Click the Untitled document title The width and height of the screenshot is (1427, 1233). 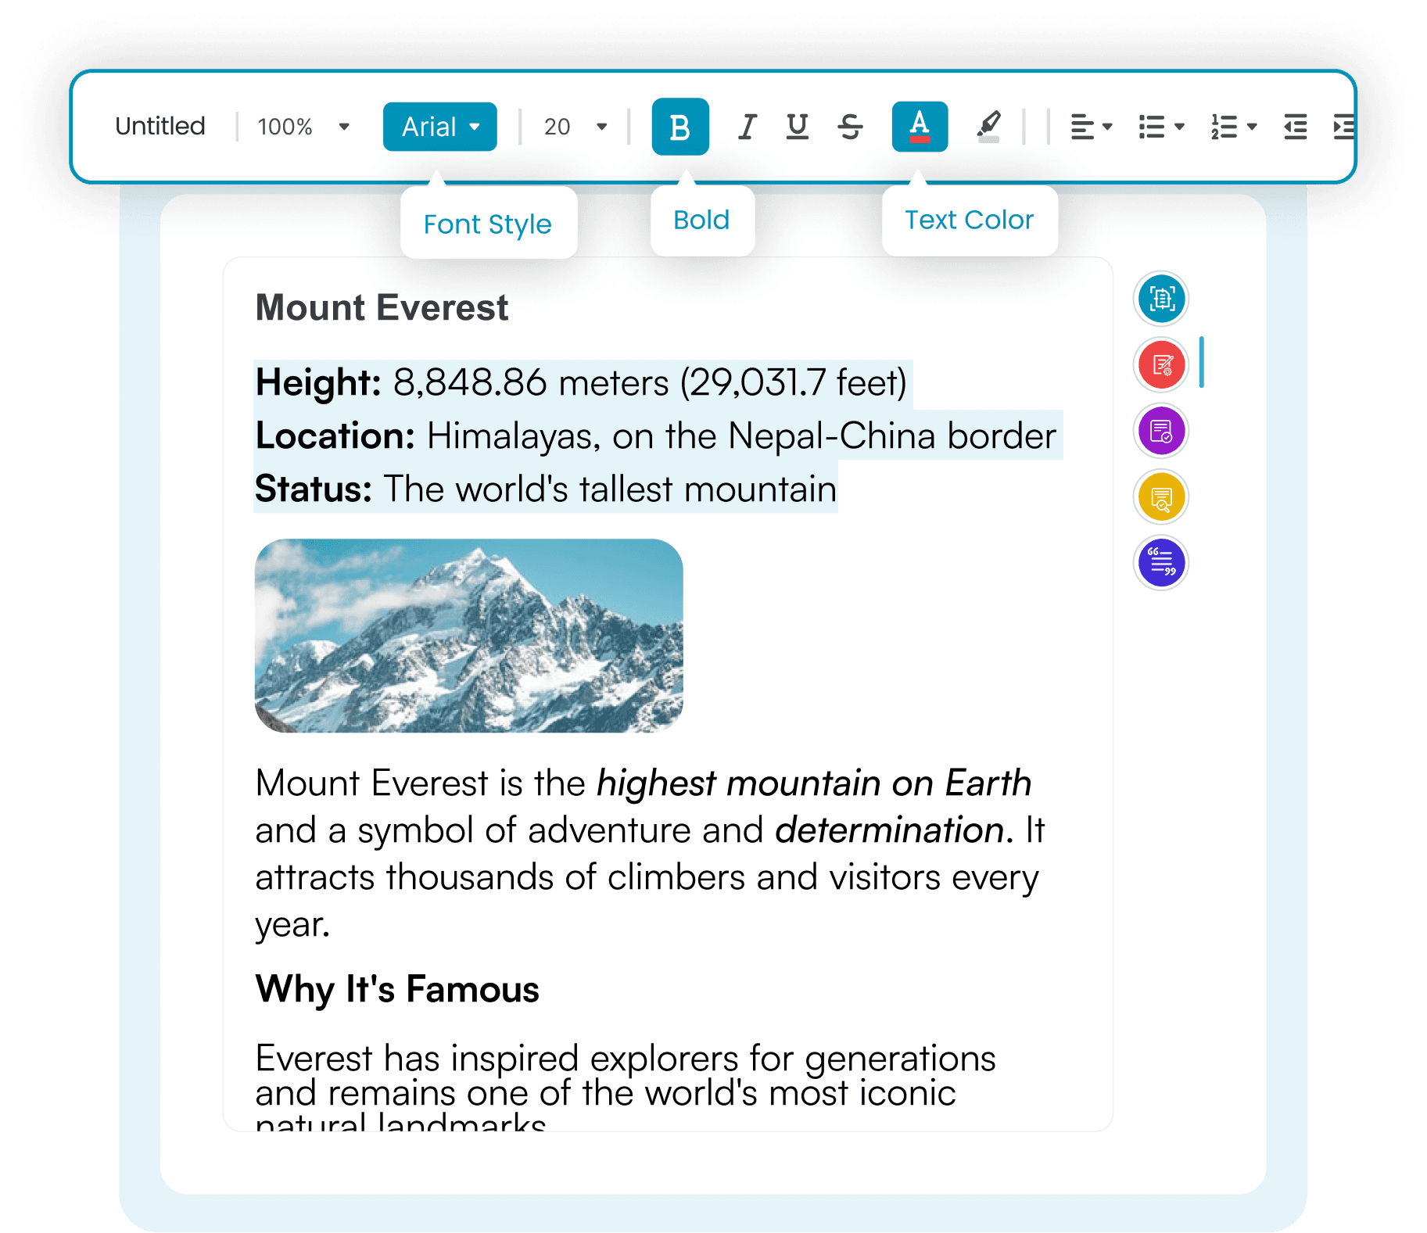[160, 126]
